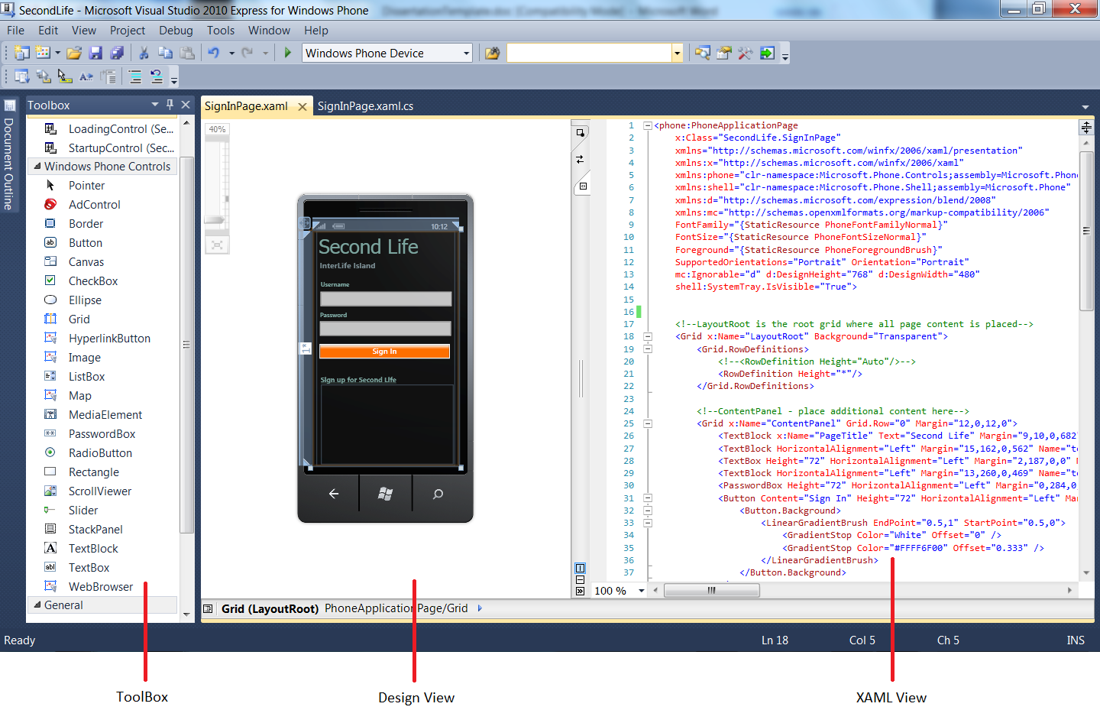Click the green arrow Start Page icon

tap(768, 53)
